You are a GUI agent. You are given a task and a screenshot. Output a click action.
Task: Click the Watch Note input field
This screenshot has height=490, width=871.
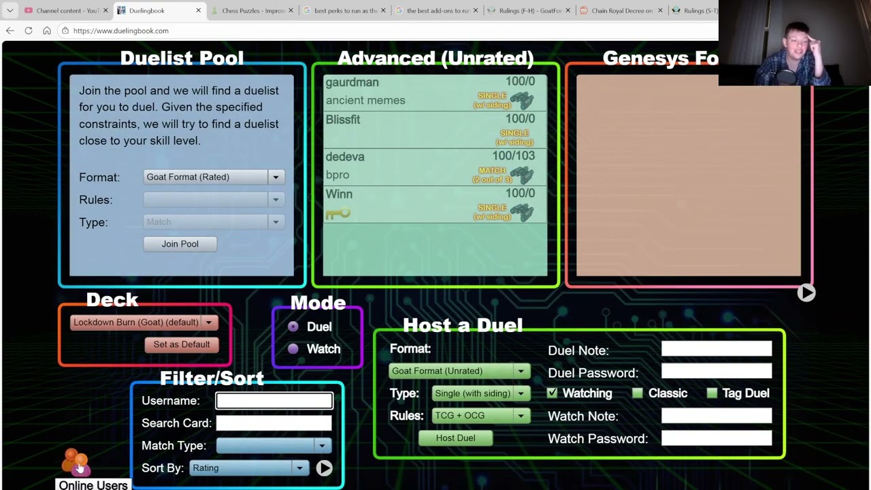pyautogui.click(x=717, y=415)
